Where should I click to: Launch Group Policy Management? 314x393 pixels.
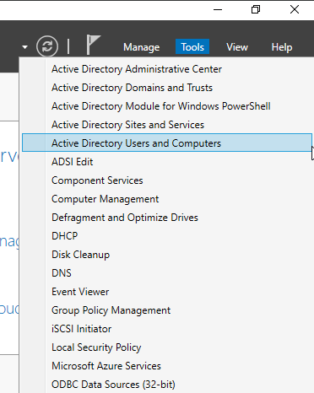(111, 310)
